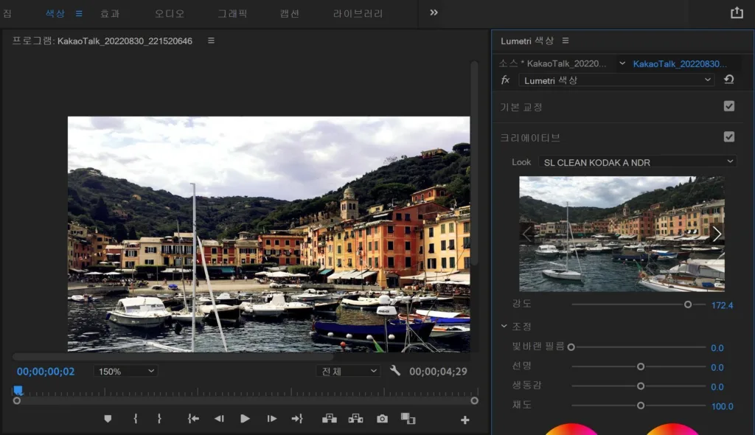Click the 생동감 slider handle
Image resolution: width=755 pixels, height=435 pixels.
(641, 386)
